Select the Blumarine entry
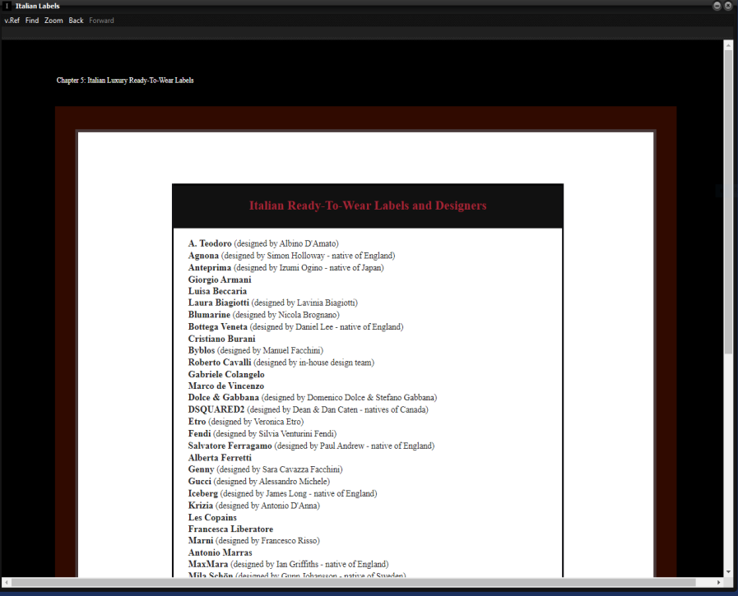Screen dimensions: 738x596 (263, 315)
